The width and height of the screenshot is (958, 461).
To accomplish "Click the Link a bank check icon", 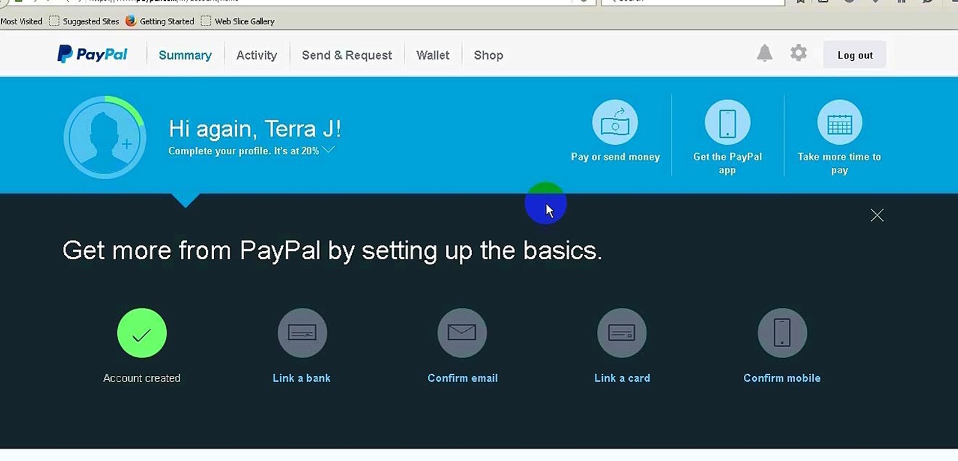I will tap(302, 333).
